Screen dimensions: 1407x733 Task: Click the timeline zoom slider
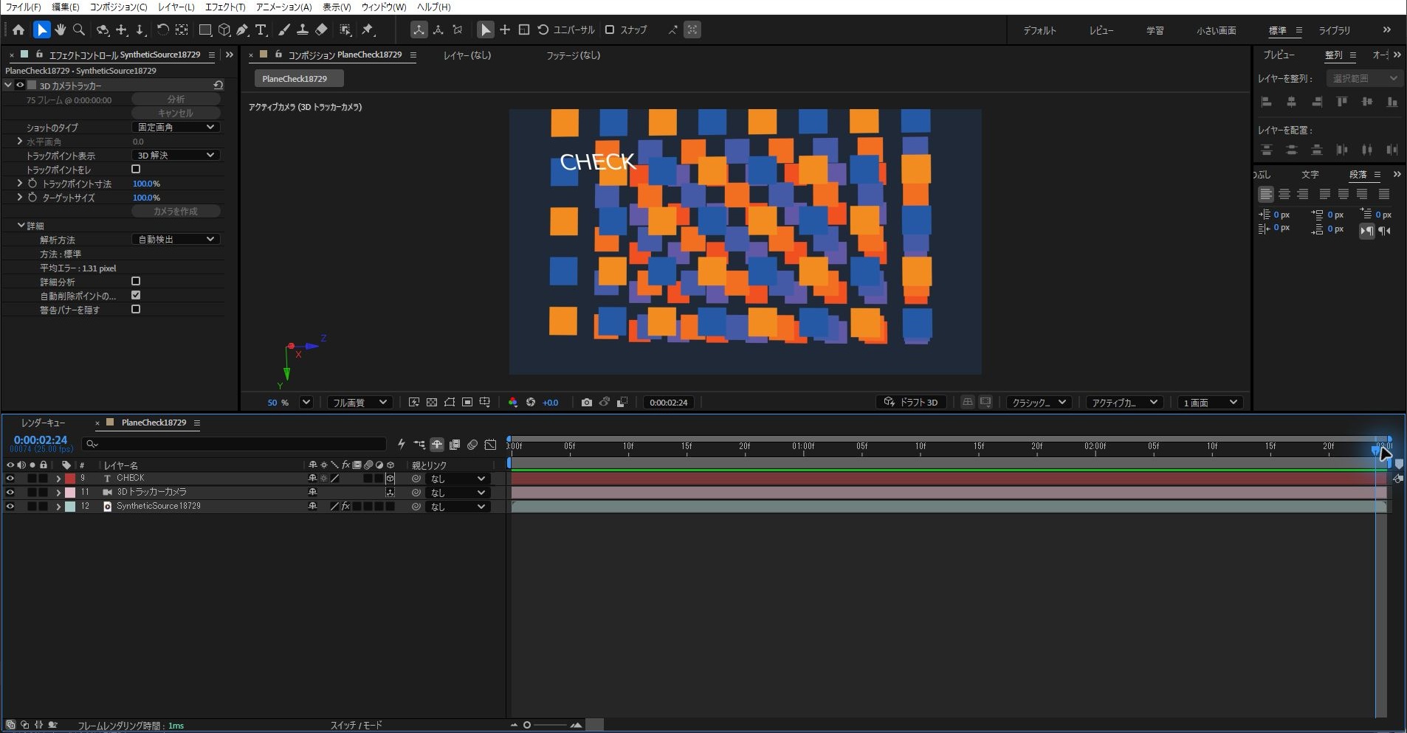(546, 726)
